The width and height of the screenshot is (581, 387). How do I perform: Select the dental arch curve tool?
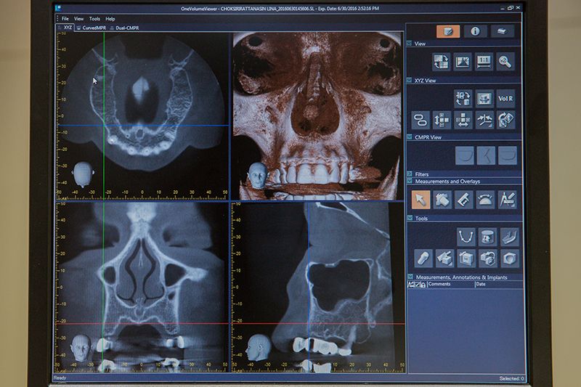[x=466, y=237]
